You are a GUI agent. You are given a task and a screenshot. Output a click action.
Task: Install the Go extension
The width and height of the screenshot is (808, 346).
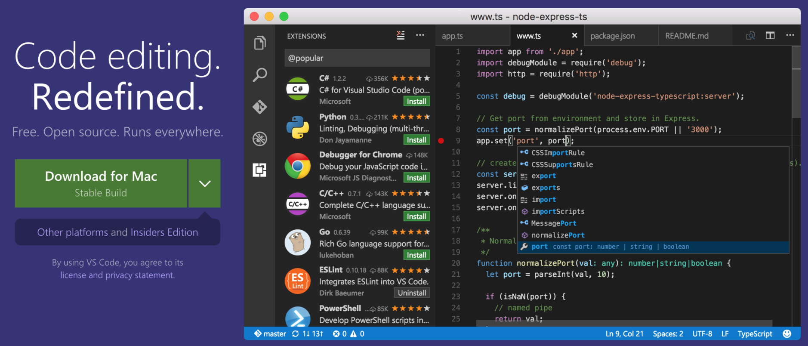pyautogui.click(x=416, y=255)
